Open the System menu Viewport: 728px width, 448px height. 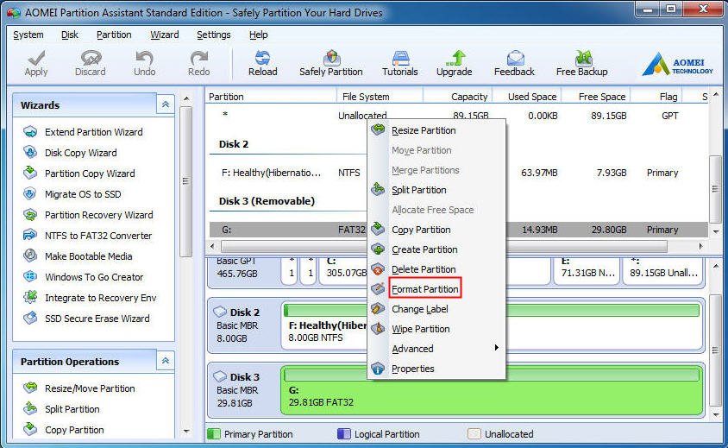pyautogui.click(x=28, y=35)
